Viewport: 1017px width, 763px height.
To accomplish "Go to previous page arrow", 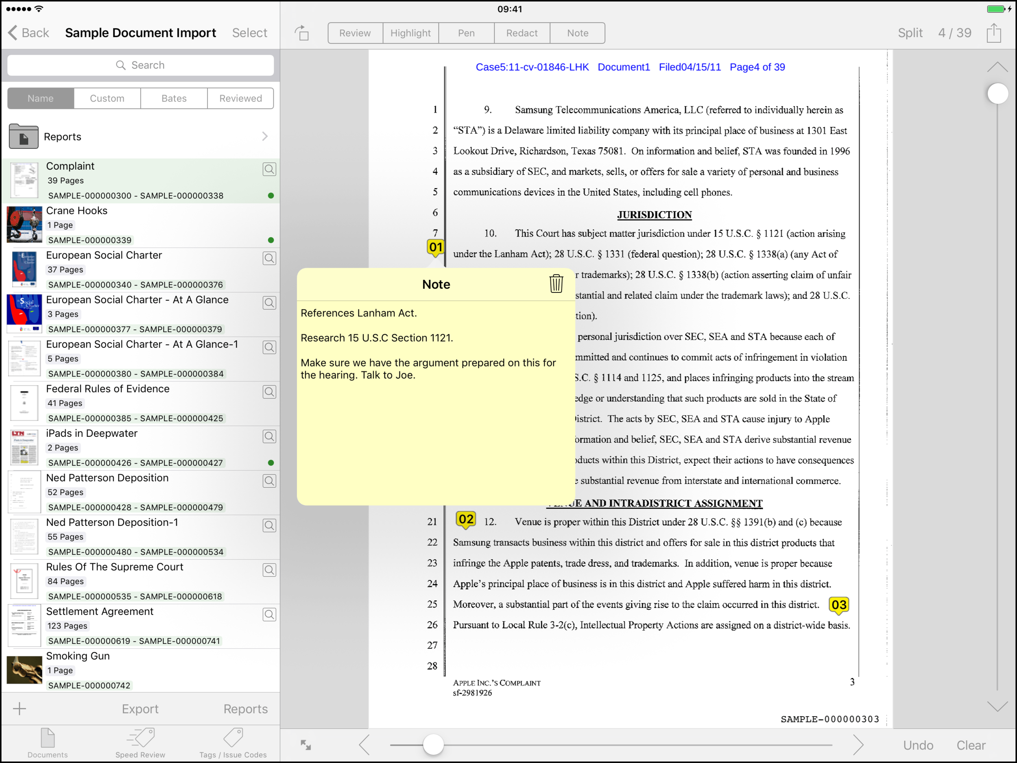I will point(364,745).
